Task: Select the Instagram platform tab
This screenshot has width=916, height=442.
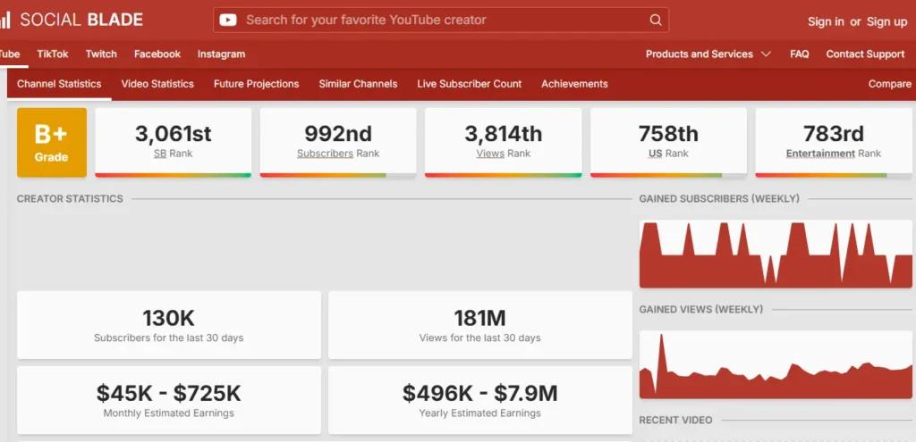Action: (221, 54)
